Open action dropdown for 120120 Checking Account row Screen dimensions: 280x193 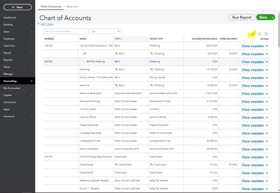coord(267,46)
